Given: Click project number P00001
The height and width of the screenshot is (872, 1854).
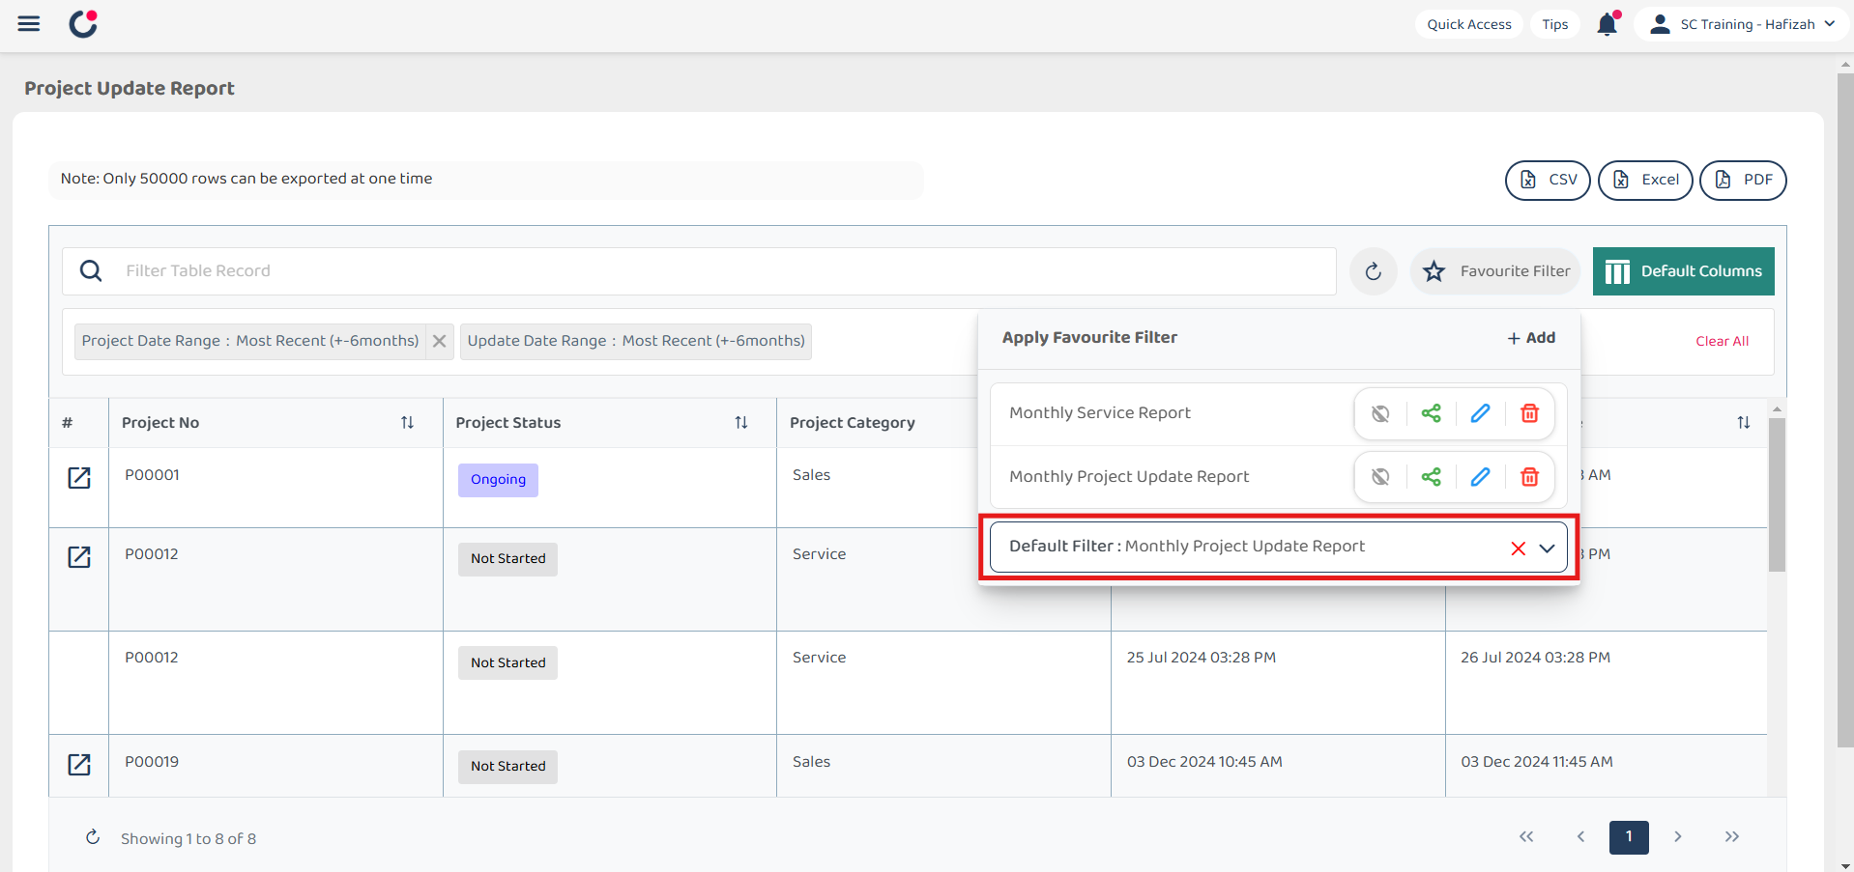Looking at the screenshot, I should pyautogui.click(x=152, y=475).
